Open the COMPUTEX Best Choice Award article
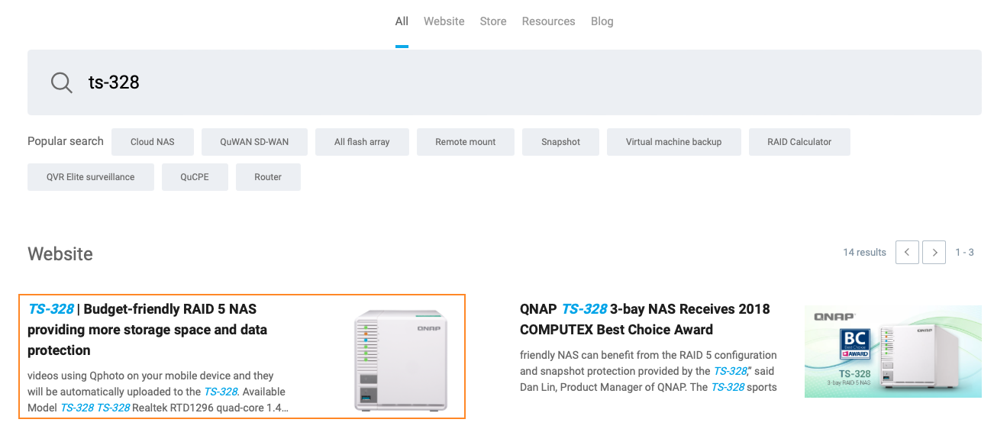 tap(644, 319)
